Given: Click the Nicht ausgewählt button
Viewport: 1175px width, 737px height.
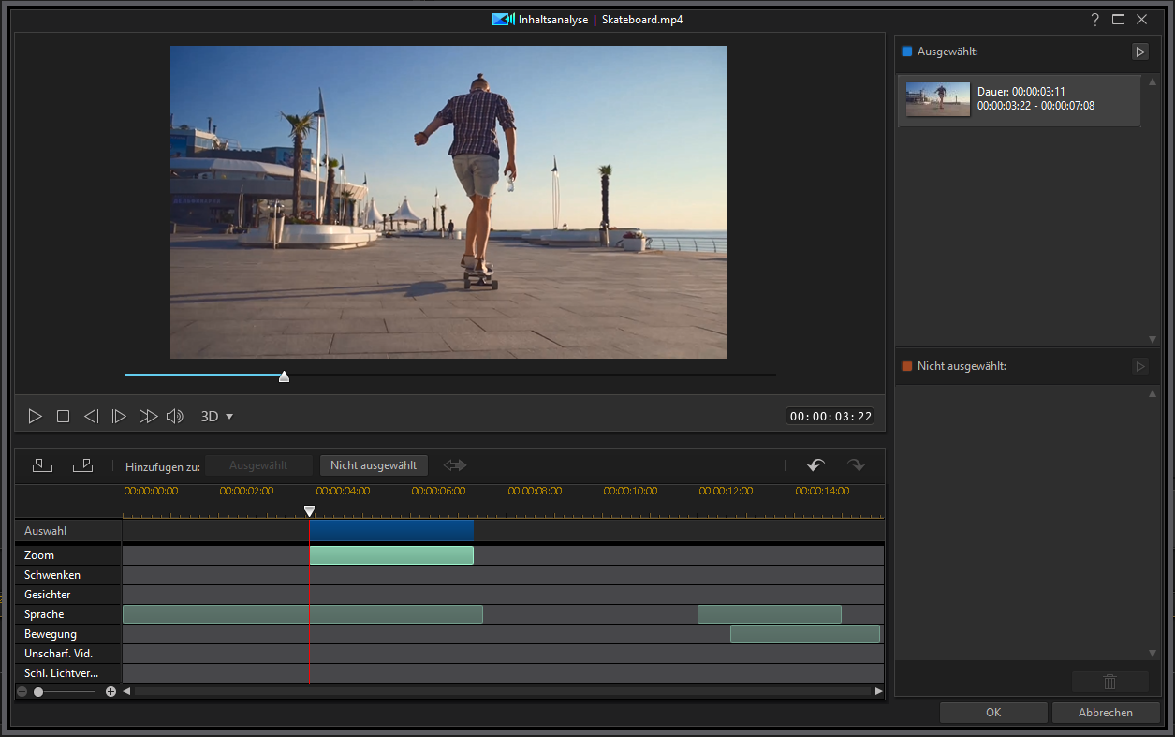Looking at the screenshot, I should click(374, 465).
